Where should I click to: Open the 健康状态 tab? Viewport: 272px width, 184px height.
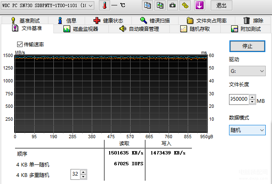108,20
